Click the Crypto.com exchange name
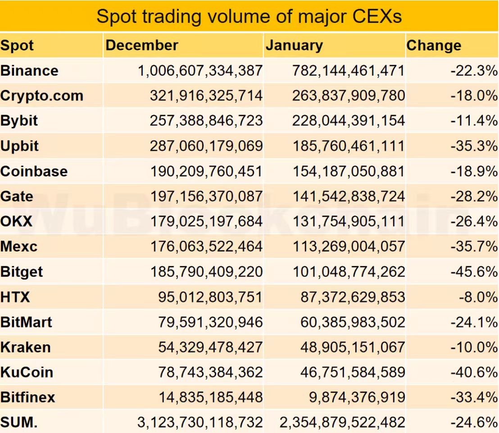The height and width of the screenshot is (433, 499). pos(42,96)
